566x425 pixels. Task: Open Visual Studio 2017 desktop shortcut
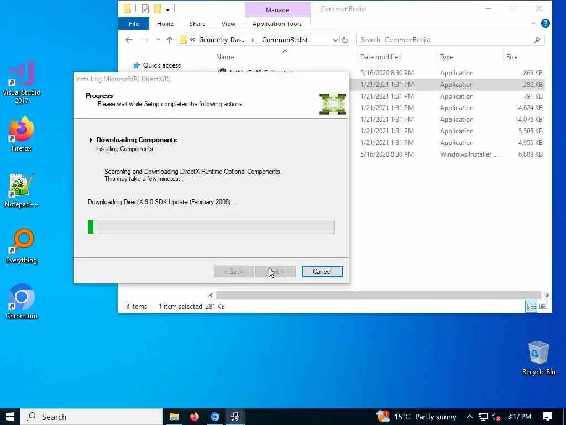[22, 82]
